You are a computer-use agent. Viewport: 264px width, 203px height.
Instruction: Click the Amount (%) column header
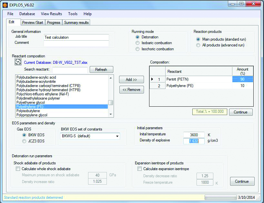pyautogui.click(x=242, y=71)
